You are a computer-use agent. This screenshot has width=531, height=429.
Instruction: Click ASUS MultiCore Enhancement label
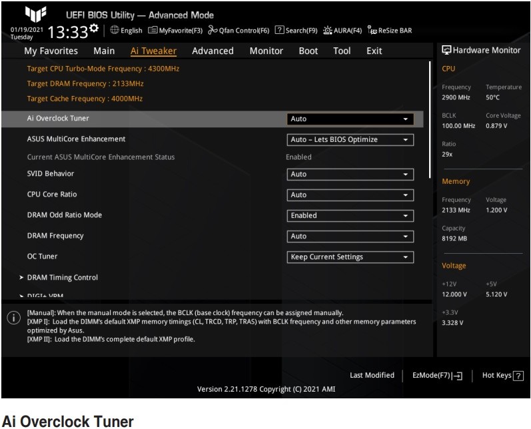point(76,139)
